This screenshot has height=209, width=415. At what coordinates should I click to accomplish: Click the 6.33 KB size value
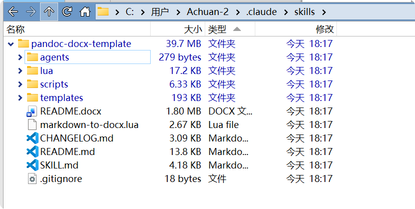coord(185,84)
